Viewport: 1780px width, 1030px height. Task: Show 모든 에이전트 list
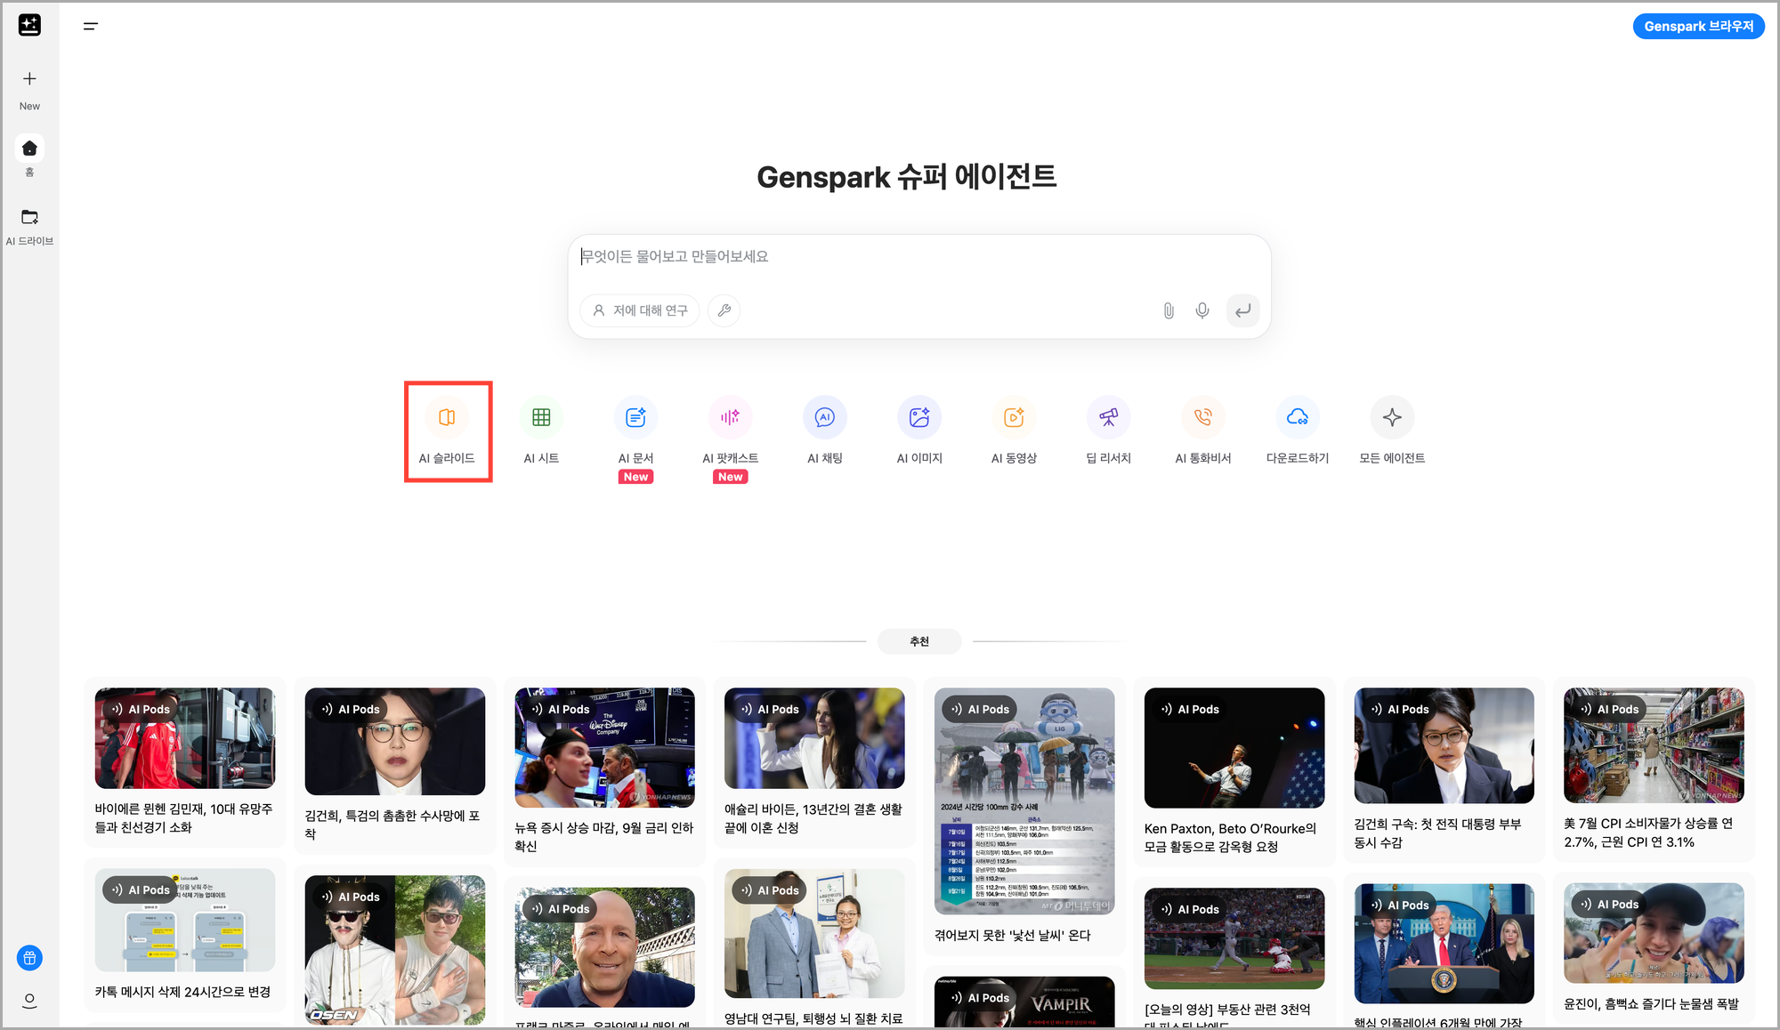(1392, 431)
